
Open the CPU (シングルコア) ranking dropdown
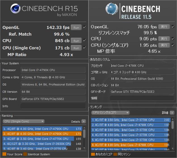coord(110,112)
